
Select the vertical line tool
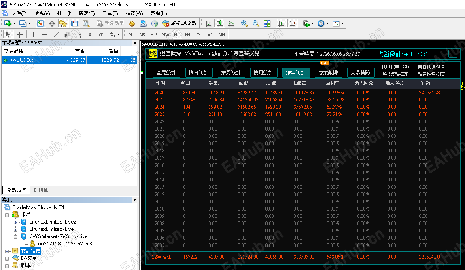[x=33, y=34]
